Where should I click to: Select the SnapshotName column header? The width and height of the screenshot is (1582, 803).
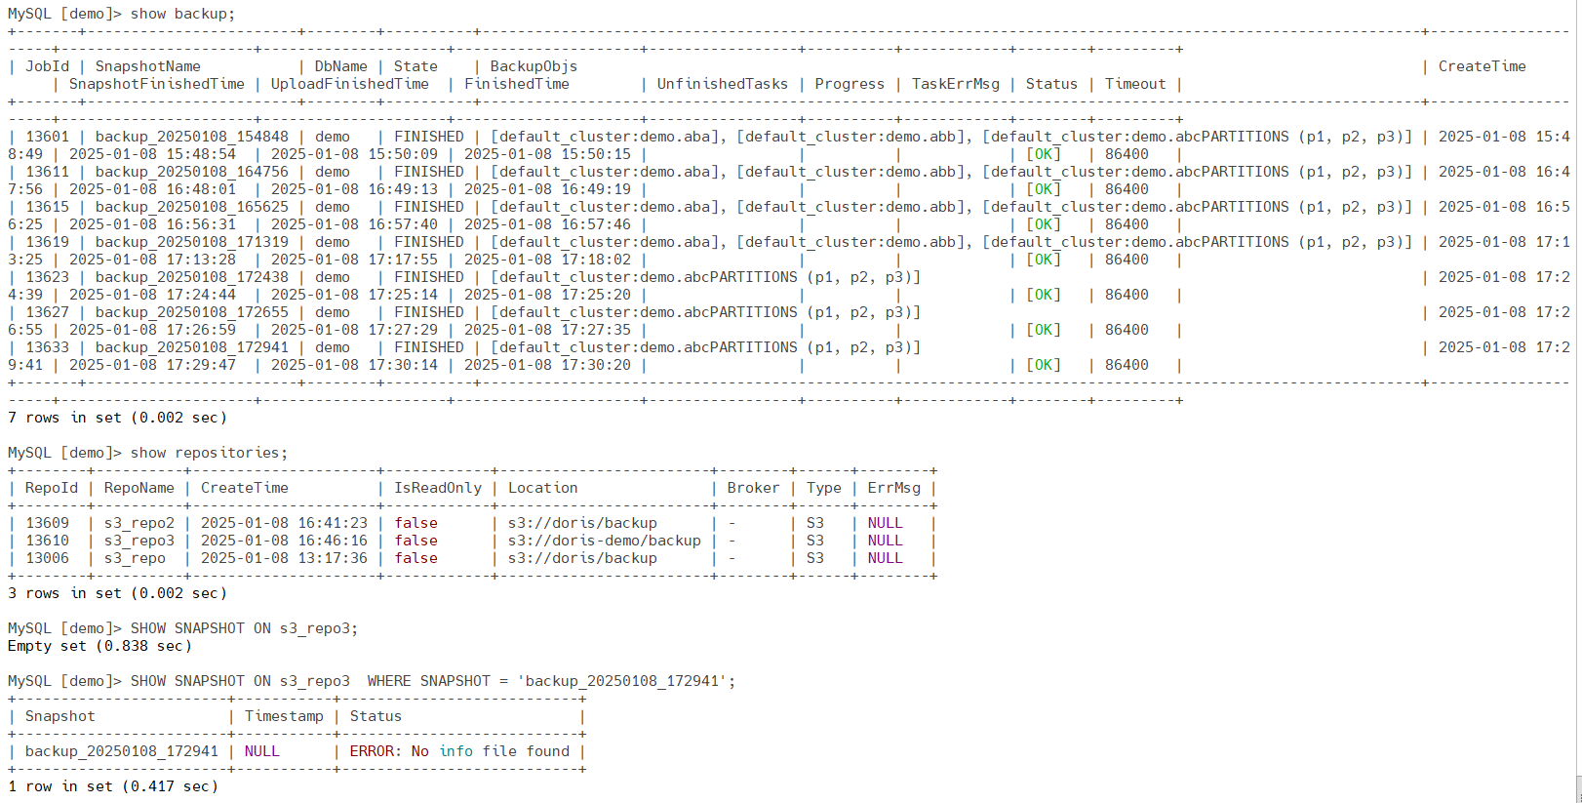tap(147, 66)
